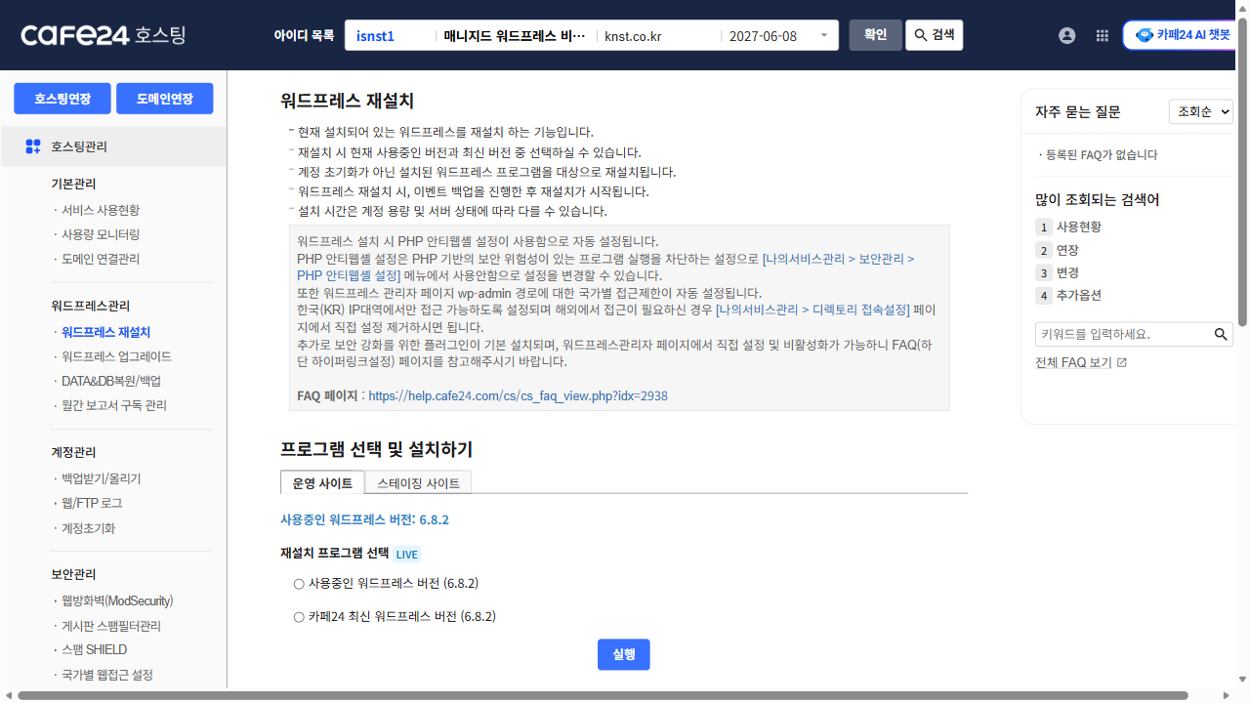Open DATA&DB복원/백업 menu item
1250x703 pixels.
tap(110, 381)
